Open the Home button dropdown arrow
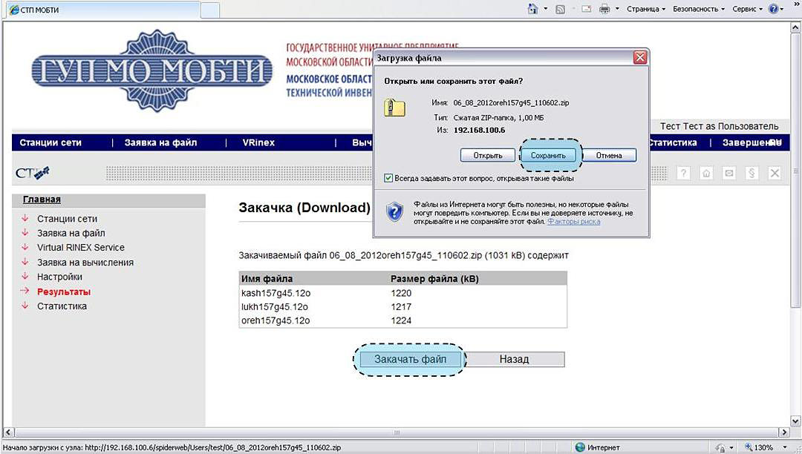 [x=546, y=9]
